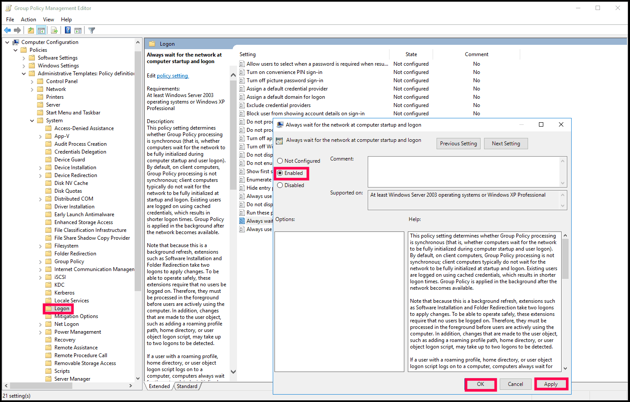The height and width of the screenshot is (402, 630).
Task: Click the Scripts folder icon
Action: pyautogui.click(x=49, y=371)
